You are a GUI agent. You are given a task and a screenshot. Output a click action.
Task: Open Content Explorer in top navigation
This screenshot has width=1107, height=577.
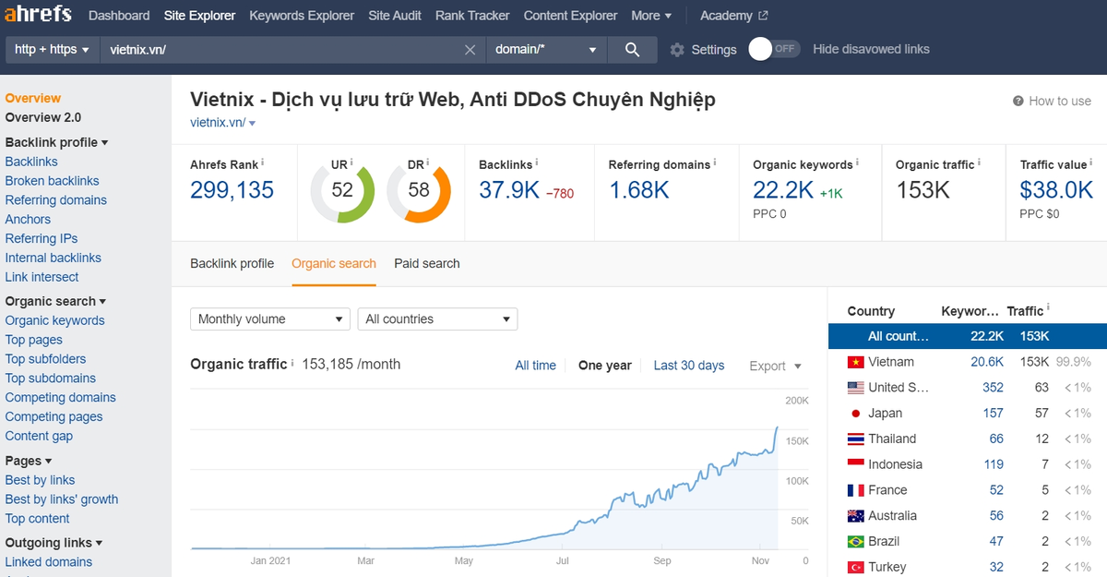pos(570,16)
